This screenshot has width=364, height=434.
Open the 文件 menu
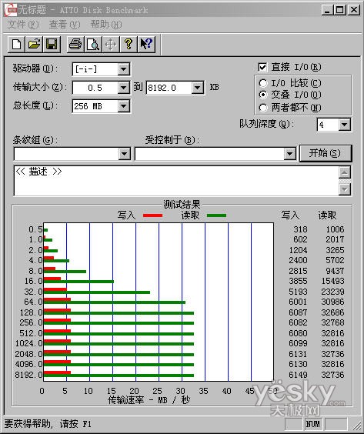(22, 25)
